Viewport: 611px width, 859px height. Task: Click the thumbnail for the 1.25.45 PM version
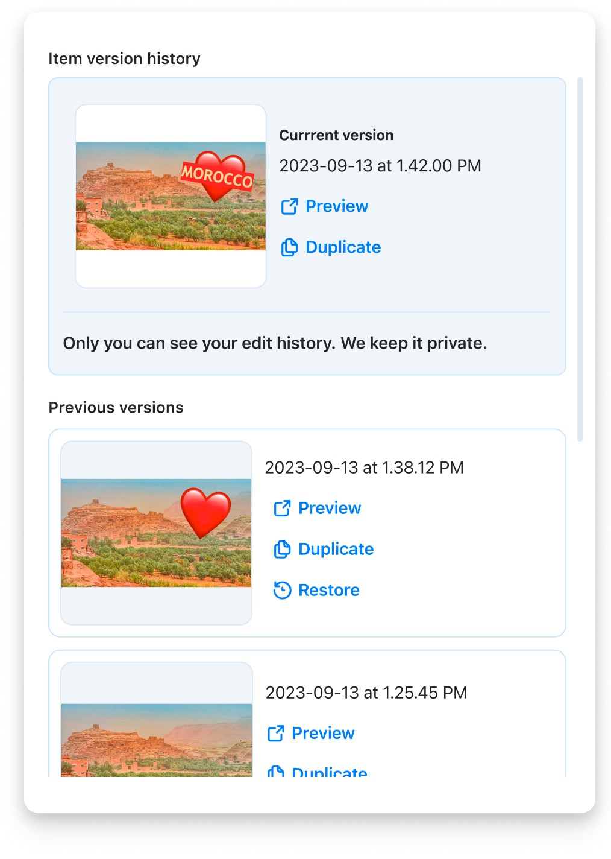coord(156,740)
